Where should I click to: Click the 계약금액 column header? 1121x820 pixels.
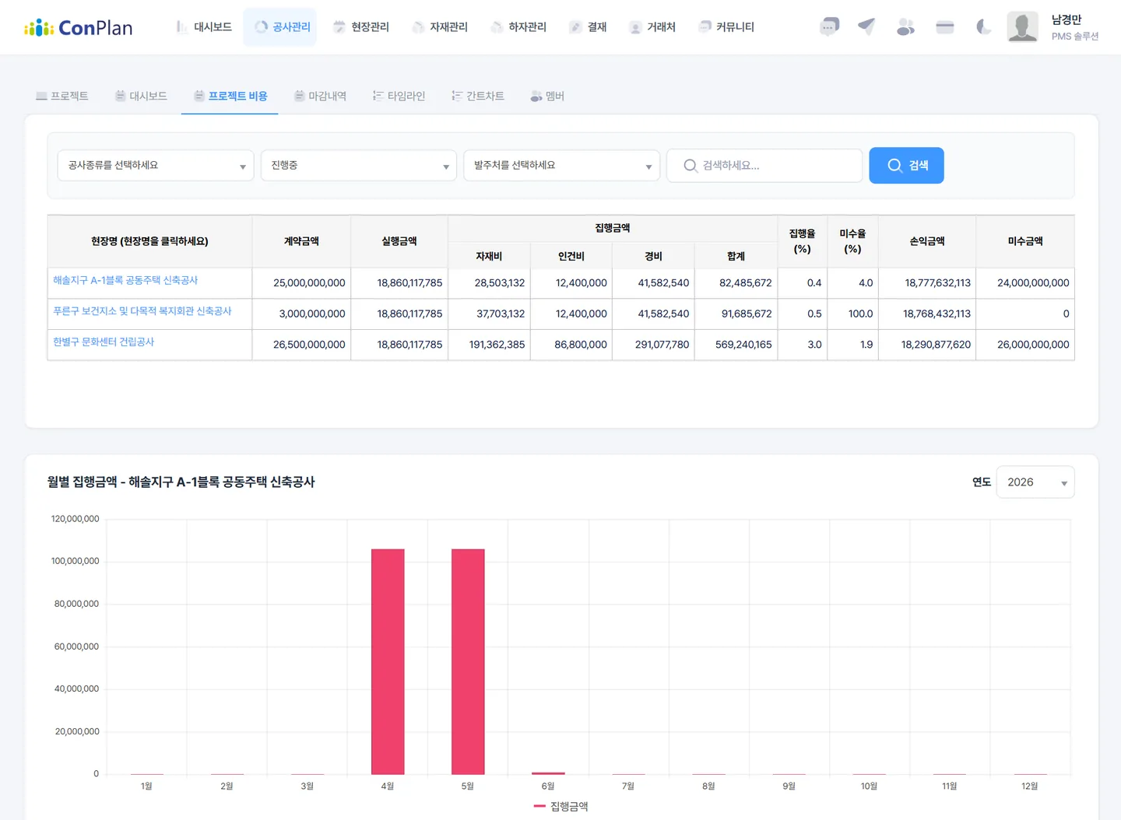click(301, 242)
